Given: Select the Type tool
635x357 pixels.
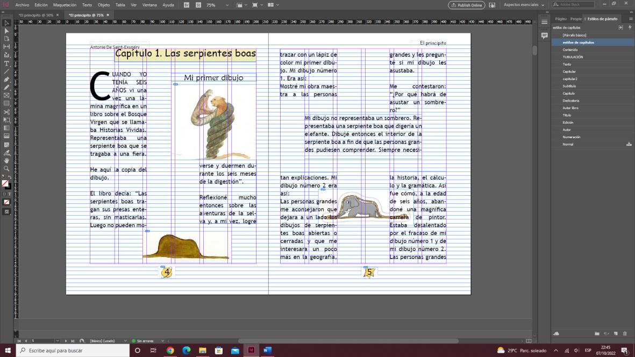Looking at the screenshot, I should pyautogui.click(x=6, y=63).
